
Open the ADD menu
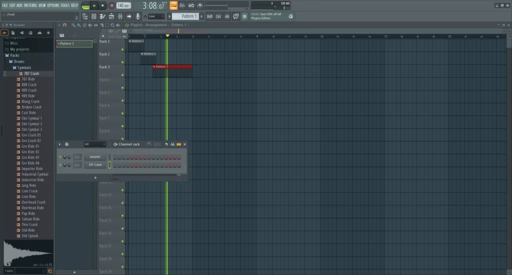point(19,5)
